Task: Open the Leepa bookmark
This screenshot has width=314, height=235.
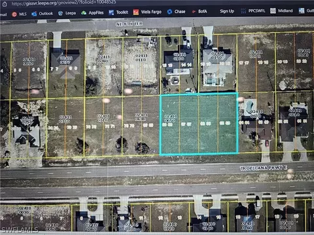Action: 67,13
